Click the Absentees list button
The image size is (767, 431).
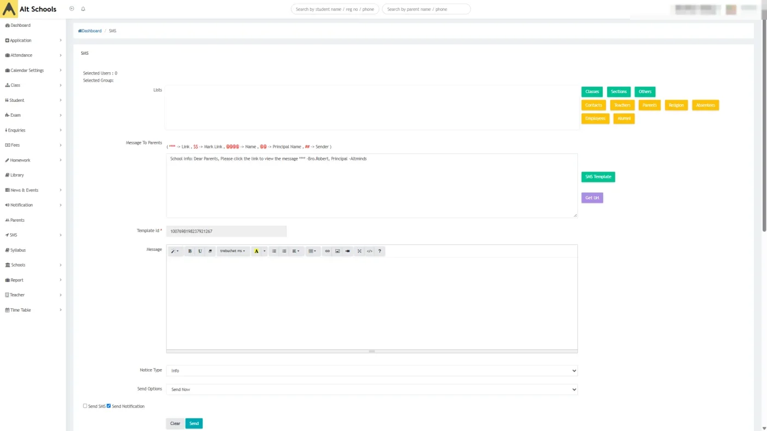[706, 105]
